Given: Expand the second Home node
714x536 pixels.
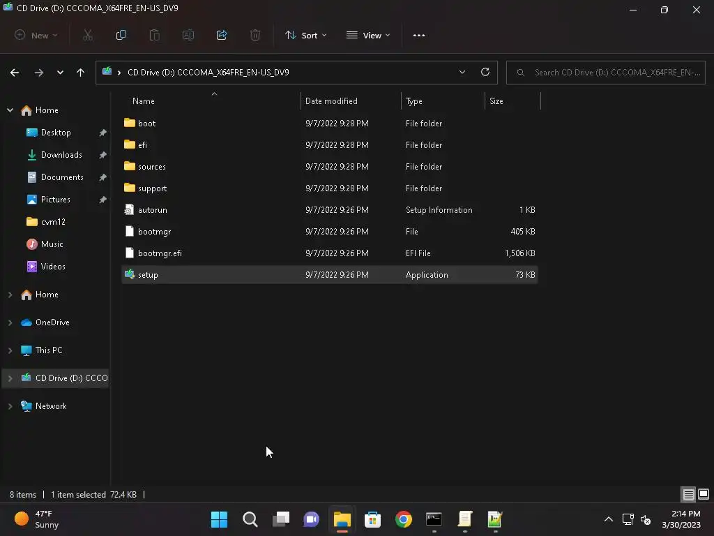Looking at the screenshot, I should 10,295.
